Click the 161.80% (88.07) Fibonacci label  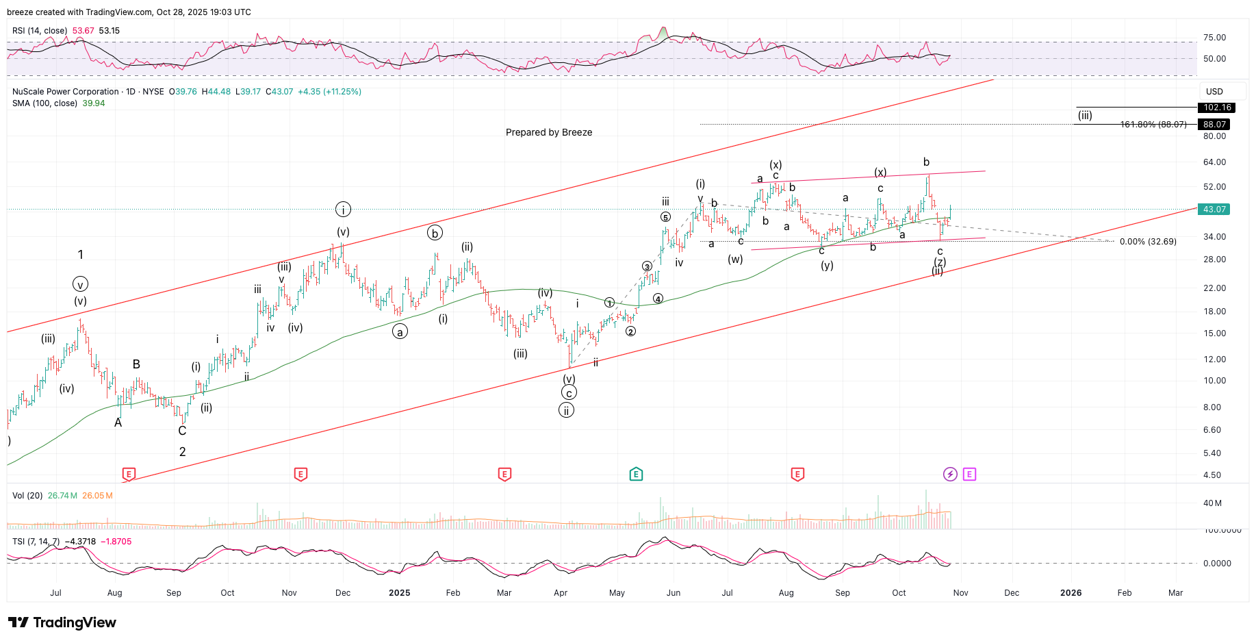pos(1153,125)
